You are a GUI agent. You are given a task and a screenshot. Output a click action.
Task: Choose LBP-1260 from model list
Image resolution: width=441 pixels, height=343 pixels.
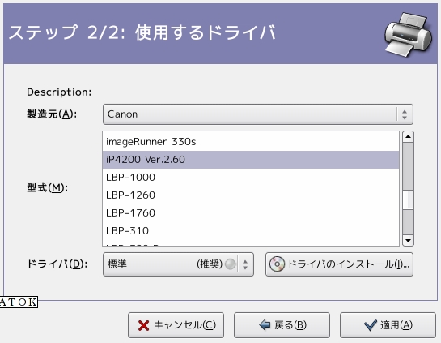click(251, 195)
